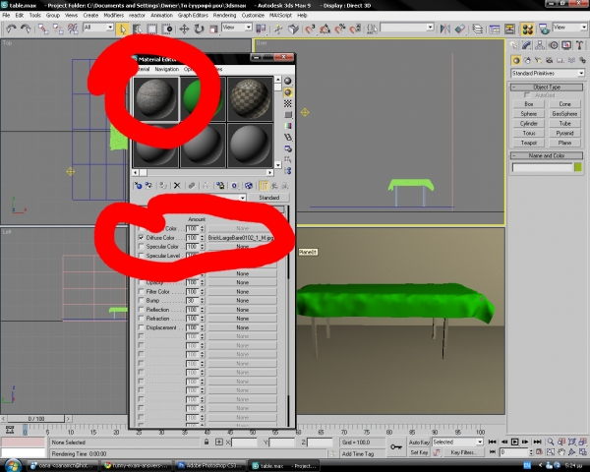Screen dimensions: 590x472
Task: Open the Graph Editors menu
Action: click(193, 16)
